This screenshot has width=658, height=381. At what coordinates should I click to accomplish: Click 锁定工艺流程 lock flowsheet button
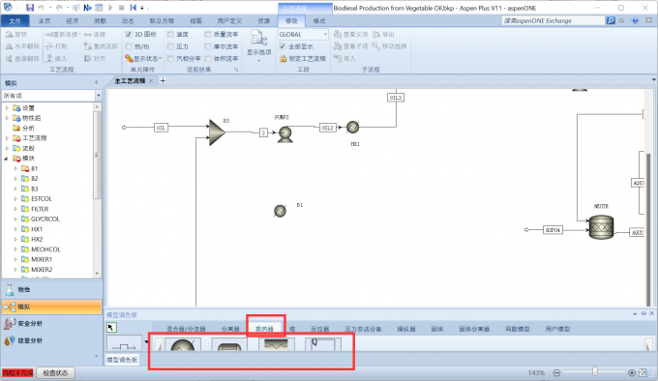303,59
